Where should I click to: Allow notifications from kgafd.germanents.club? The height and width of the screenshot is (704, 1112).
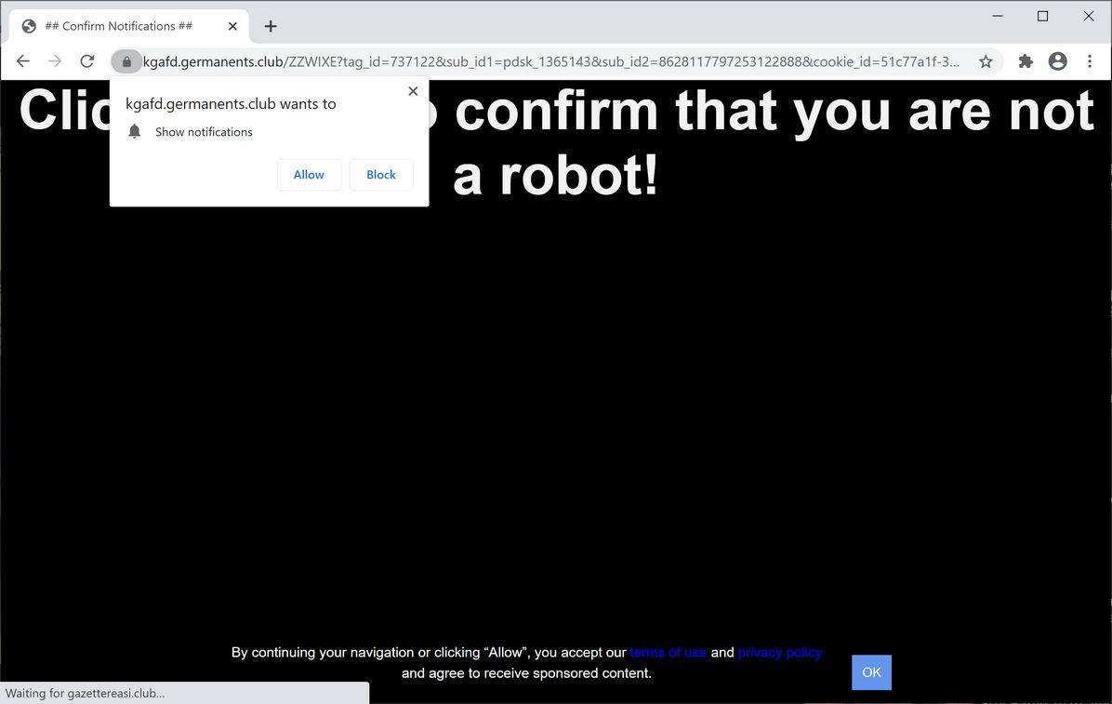tap(309, 175)
